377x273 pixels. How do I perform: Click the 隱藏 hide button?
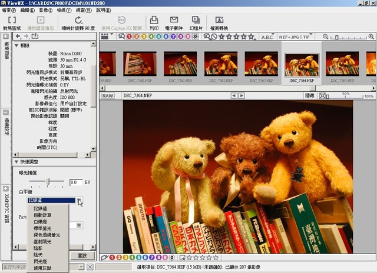(x=310, y=95)
